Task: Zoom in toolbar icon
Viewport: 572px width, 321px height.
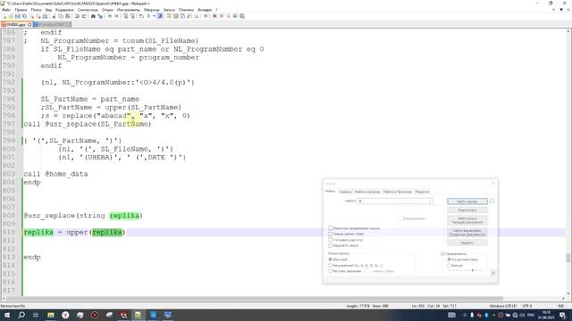Action: coord(109,16)
